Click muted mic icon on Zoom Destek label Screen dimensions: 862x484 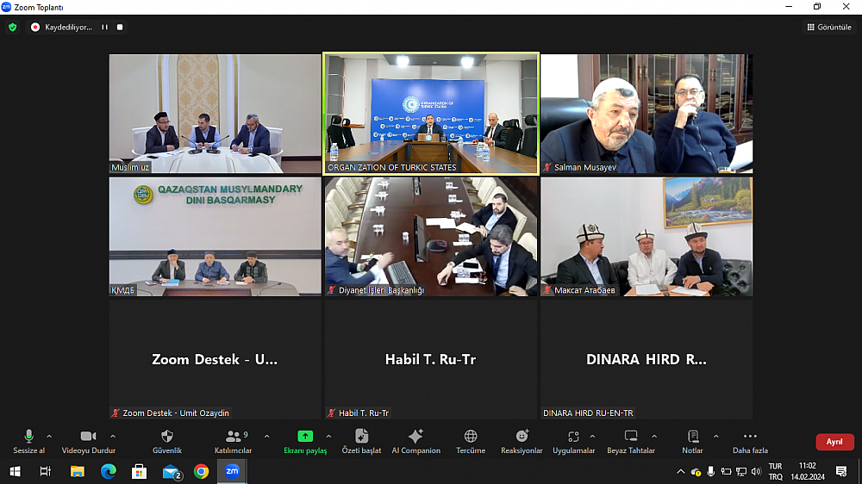[116, 413]
